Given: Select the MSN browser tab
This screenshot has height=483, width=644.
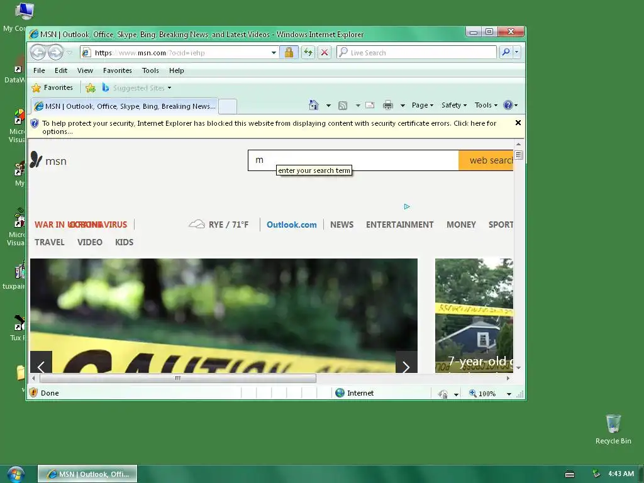Looking at the screenshot, I should coord(125,106).
